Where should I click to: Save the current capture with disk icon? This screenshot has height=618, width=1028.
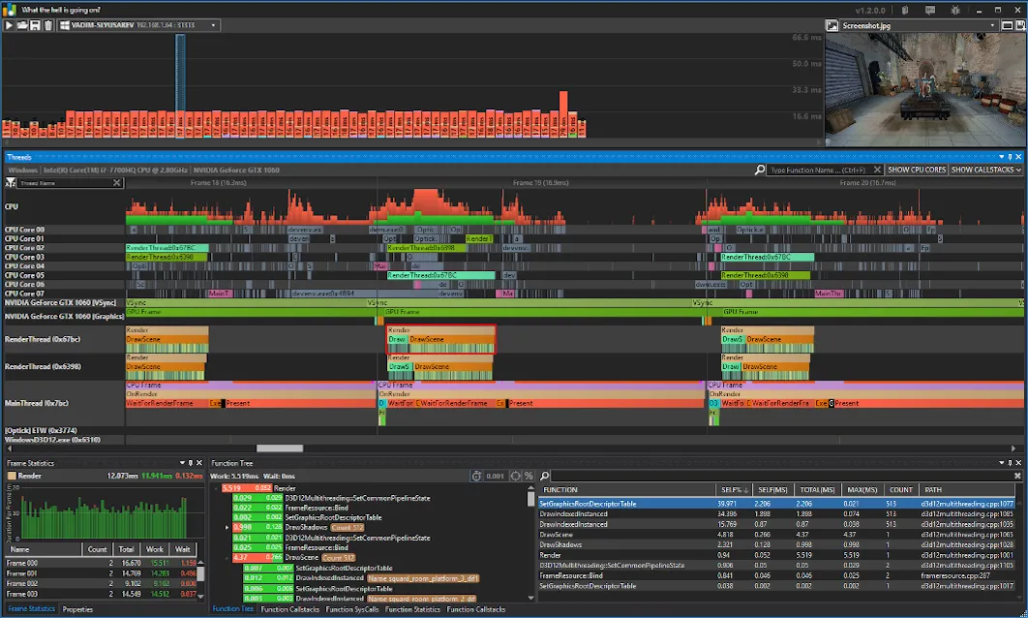tap(36, 25)
